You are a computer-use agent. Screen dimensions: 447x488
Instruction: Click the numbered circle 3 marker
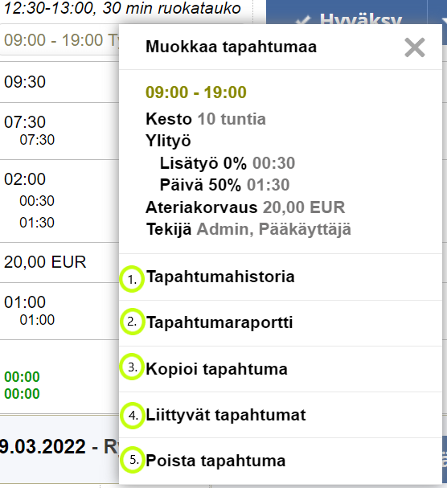point(132,367)
